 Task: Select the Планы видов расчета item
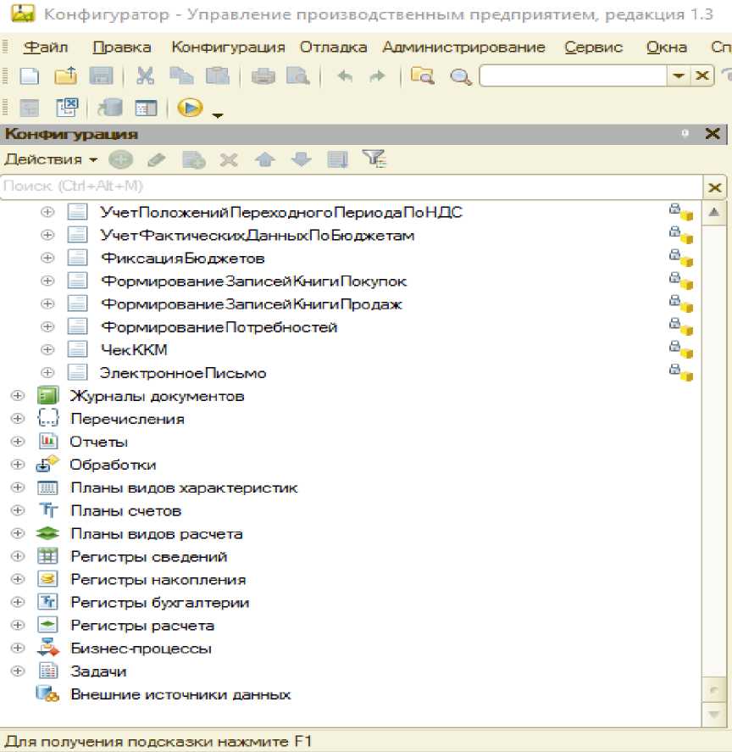156,534
